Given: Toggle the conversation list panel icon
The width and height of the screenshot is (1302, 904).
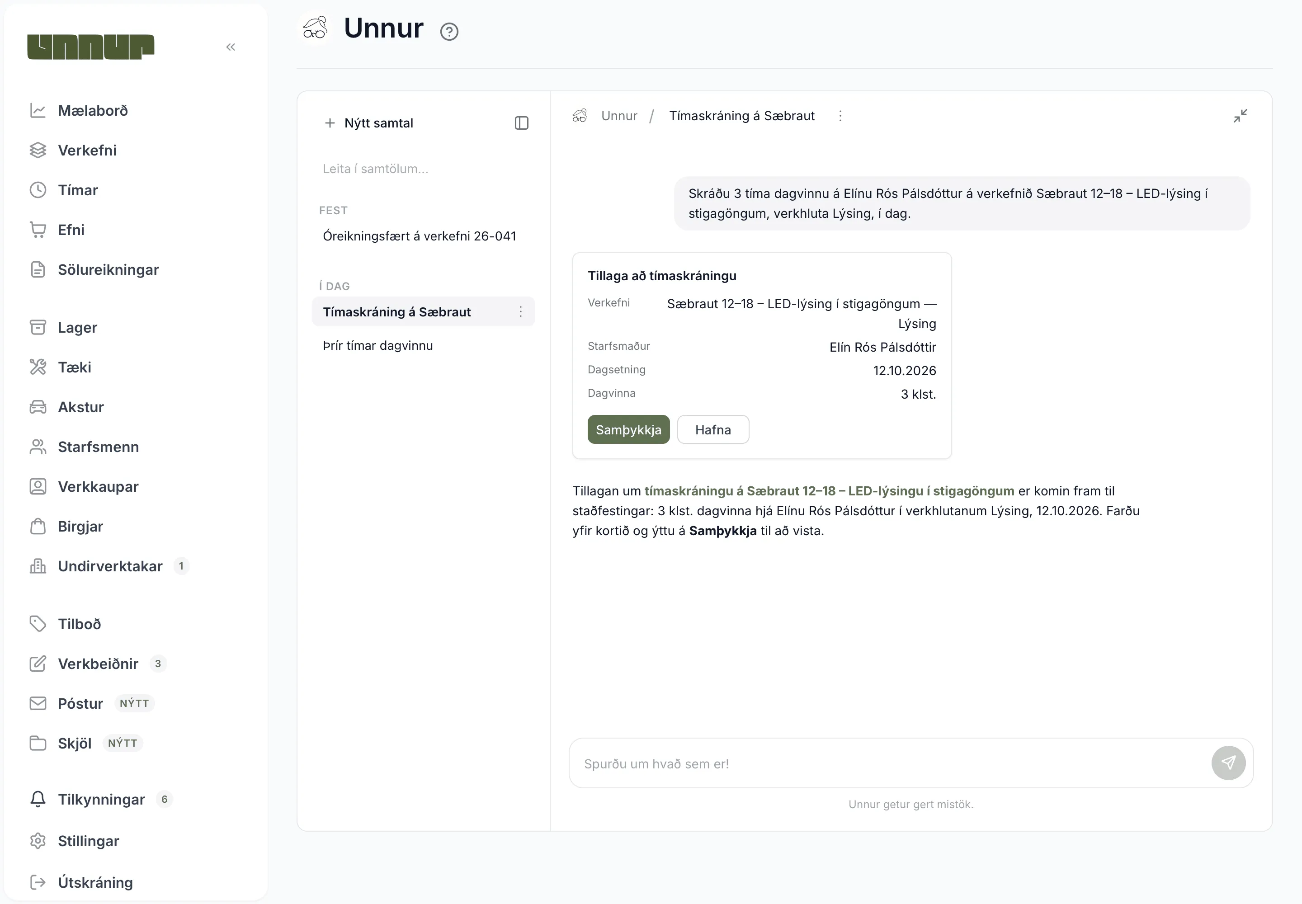Looking at the screenshot, I should coord(522,123).
